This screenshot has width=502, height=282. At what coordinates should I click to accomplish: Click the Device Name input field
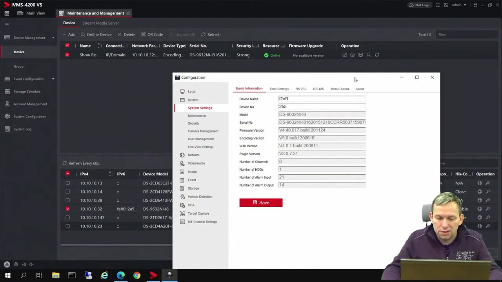322,99
